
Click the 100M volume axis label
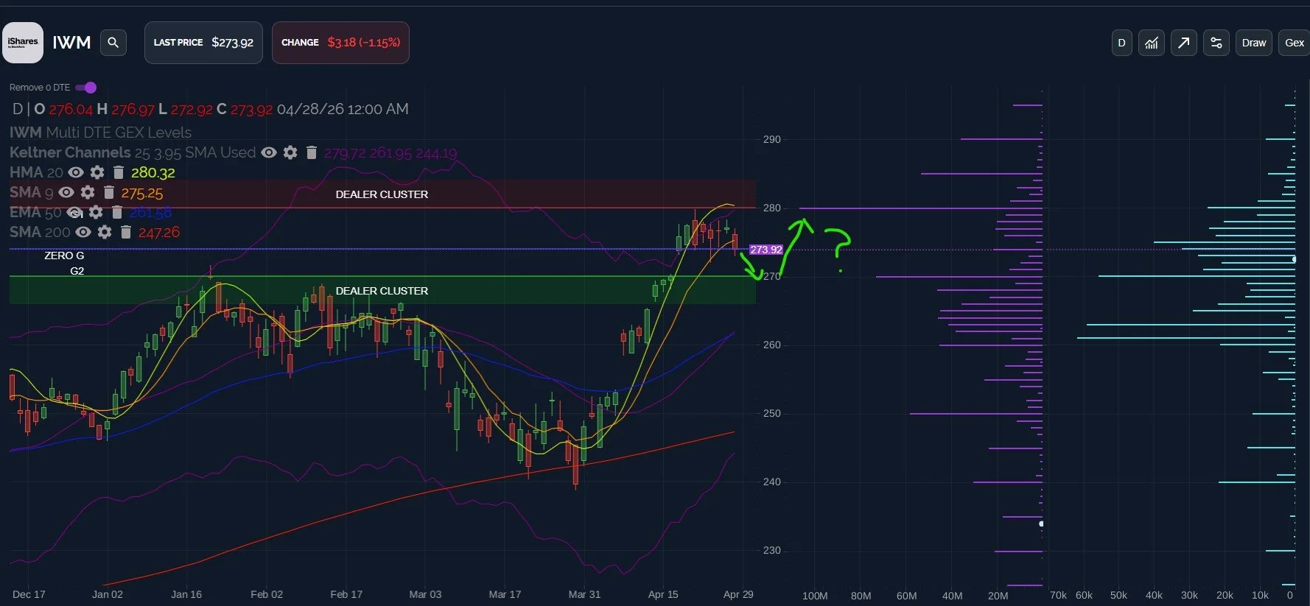click(x=815, y=596)
